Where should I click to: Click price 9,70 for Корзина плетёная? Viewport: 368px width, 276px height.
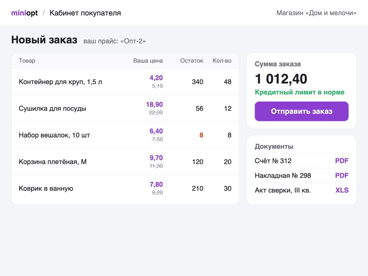(156, 158)
